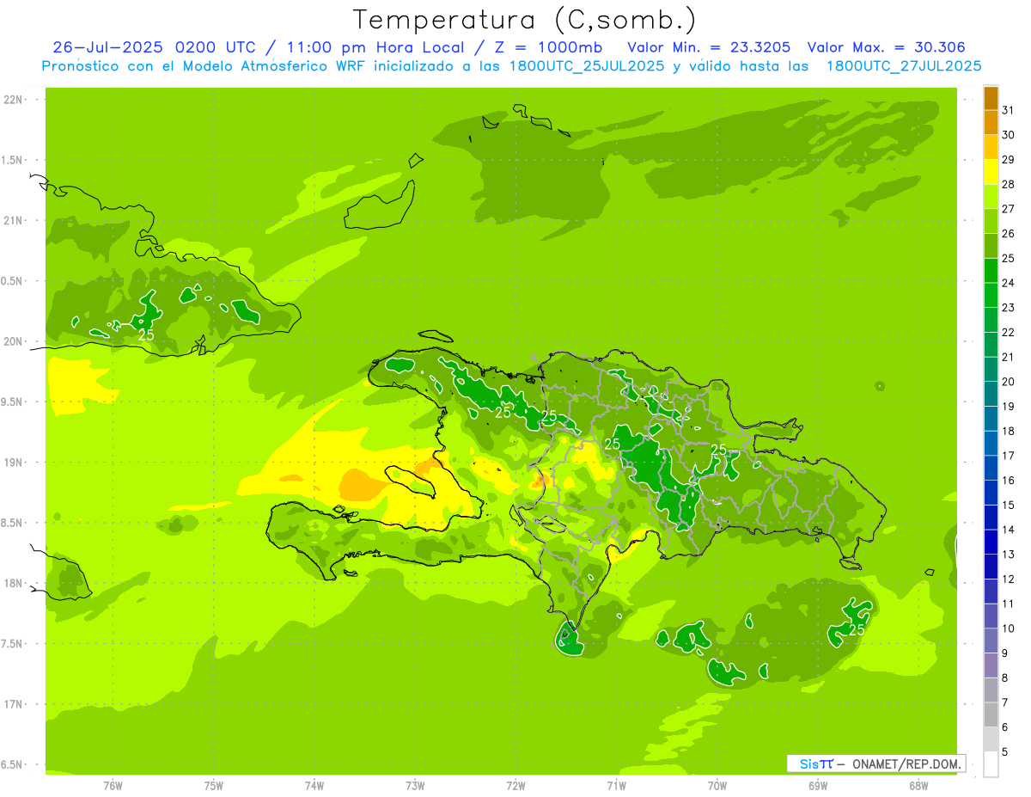Click the legend swatch between 25 and 26

tap(991, 246)
